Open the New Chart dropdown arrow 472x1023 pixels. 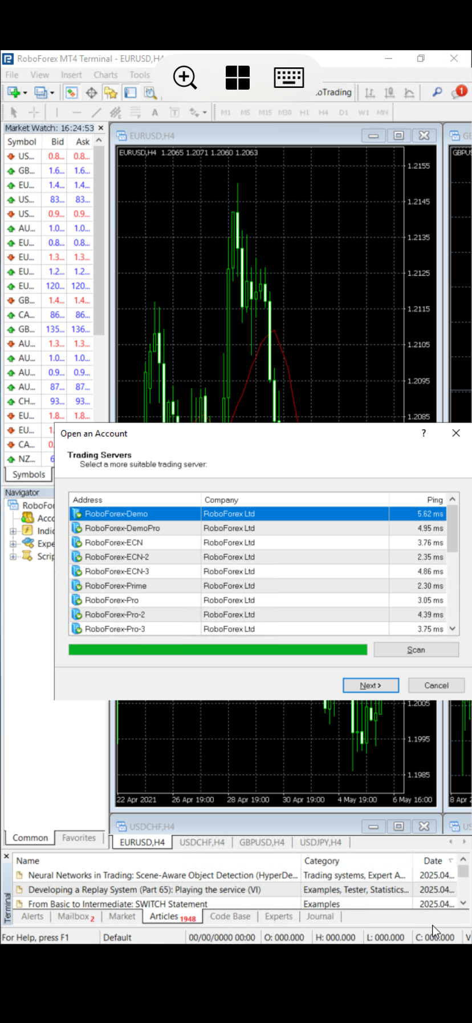click(x=25, y=92)
